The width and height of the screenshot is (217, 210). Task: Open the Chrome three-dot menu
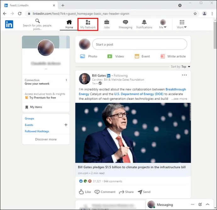(x=212, y=13)
